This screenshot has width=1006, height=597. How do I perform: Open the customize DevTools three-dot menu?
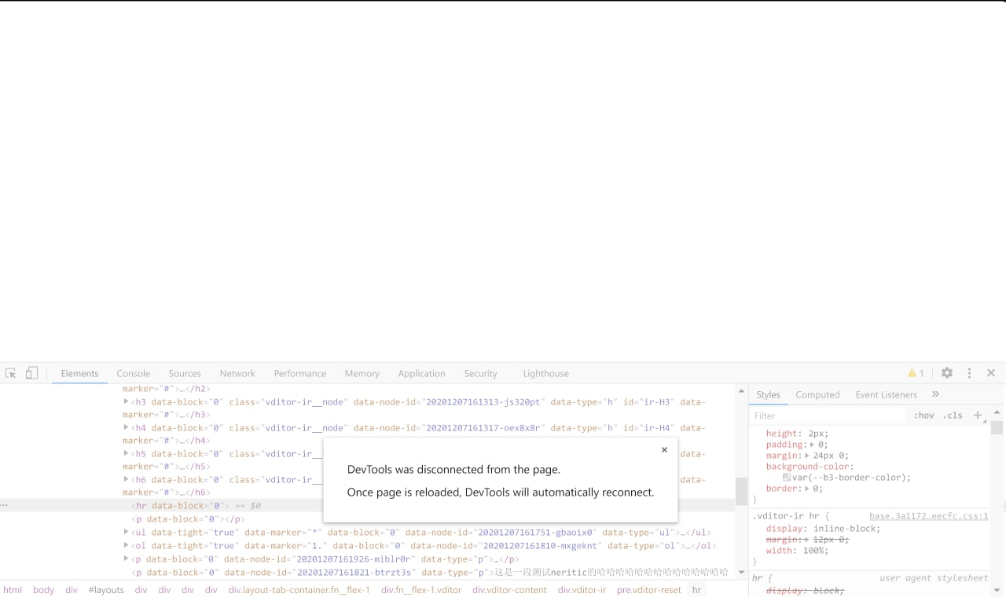[x=969, y=372]
